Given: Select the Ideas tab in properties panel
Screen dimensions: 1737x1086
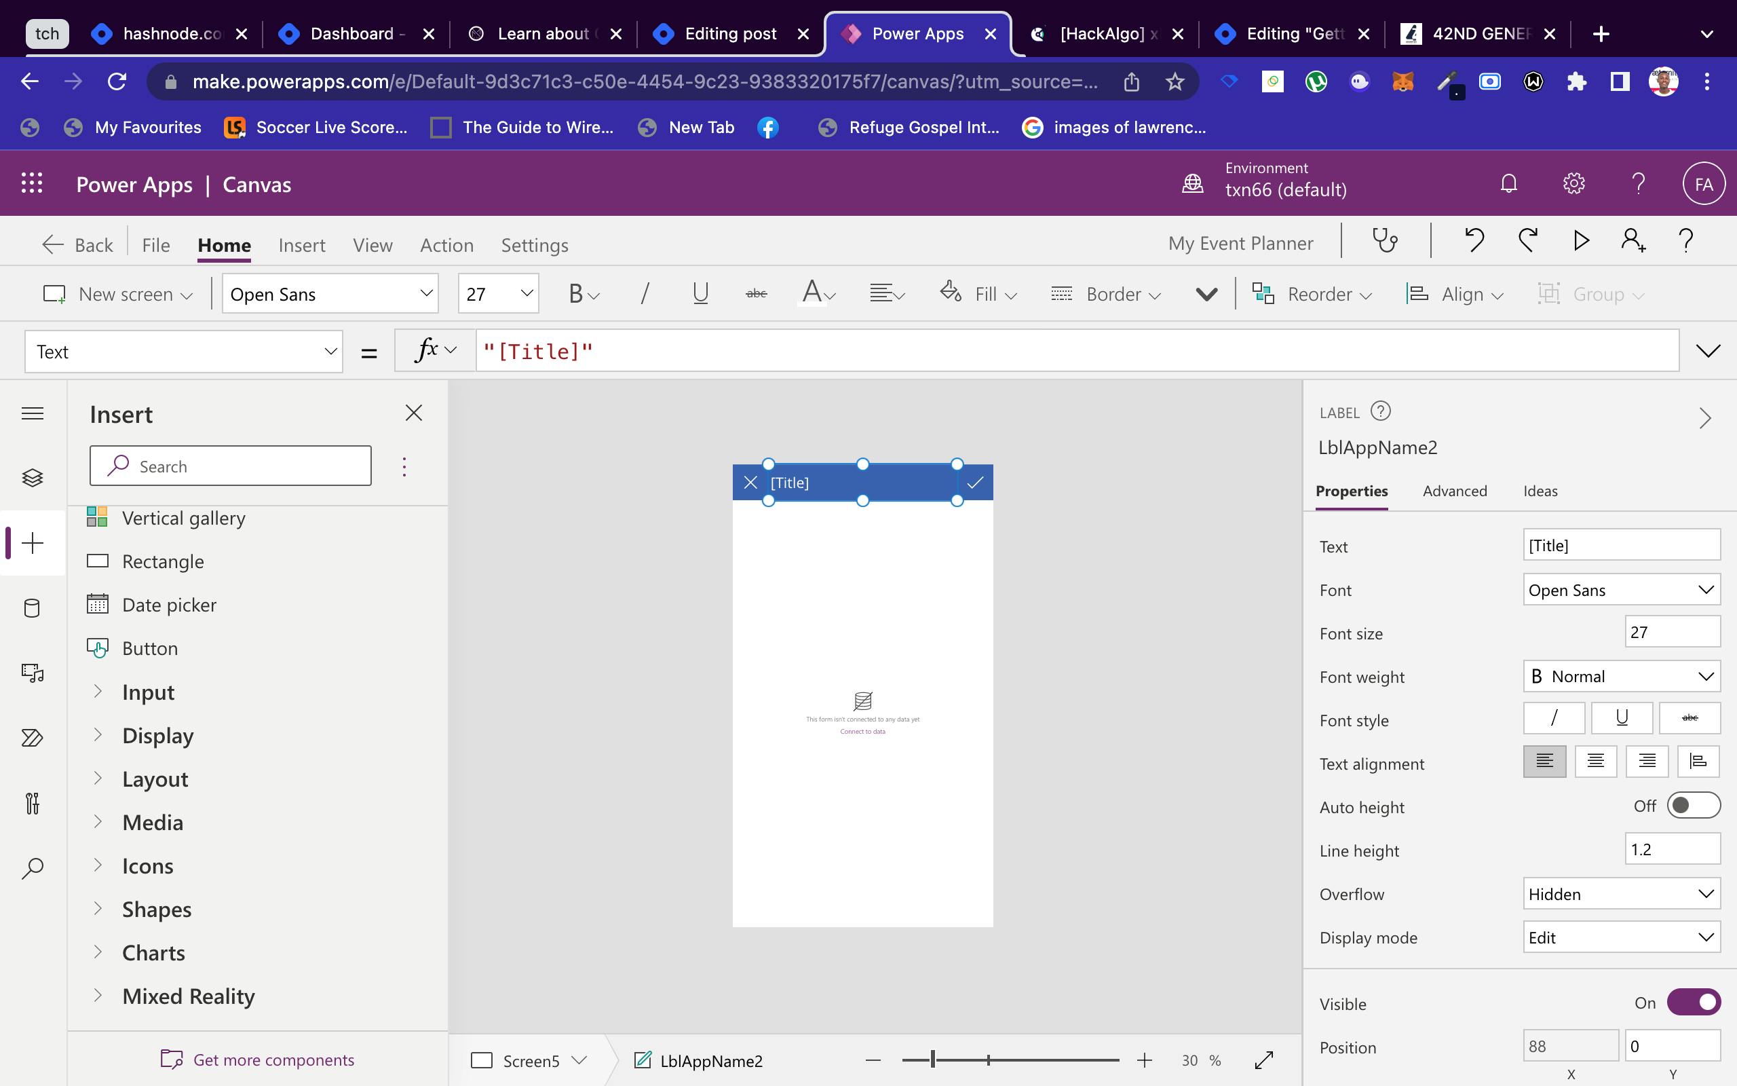Looking at the screenshot, I should pos(1540,489).
